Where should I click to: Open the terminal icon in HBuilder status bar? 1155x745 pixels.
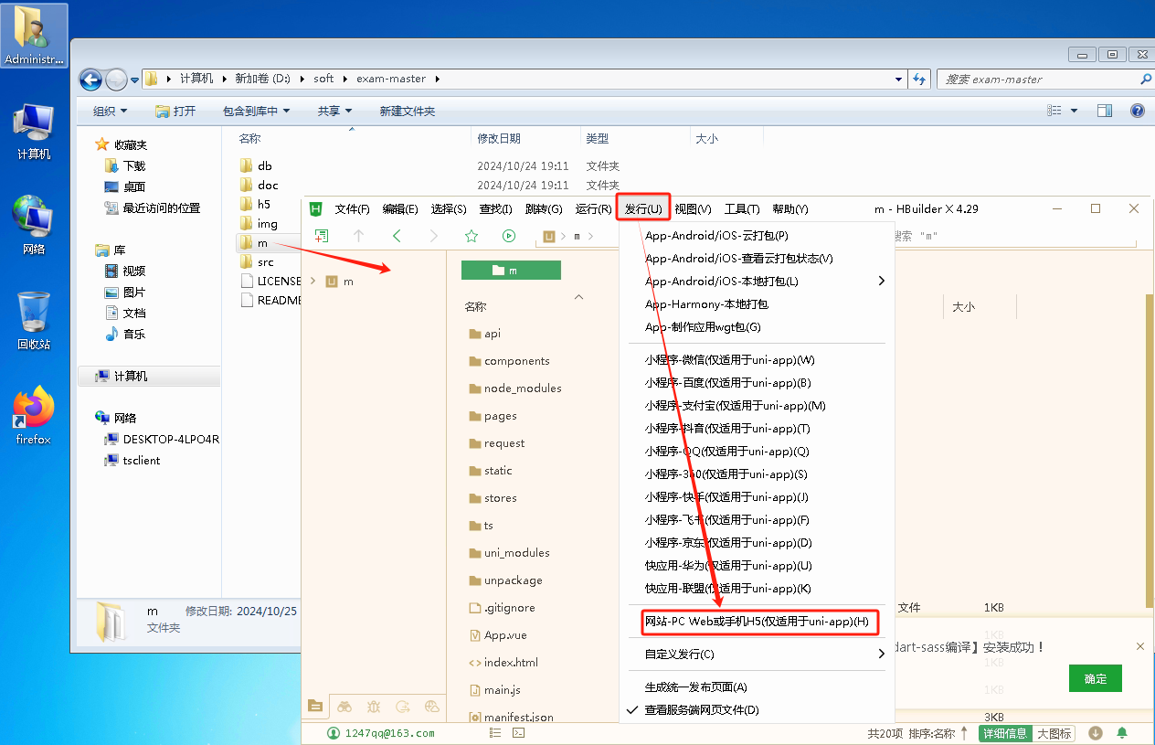coord(518,733)
